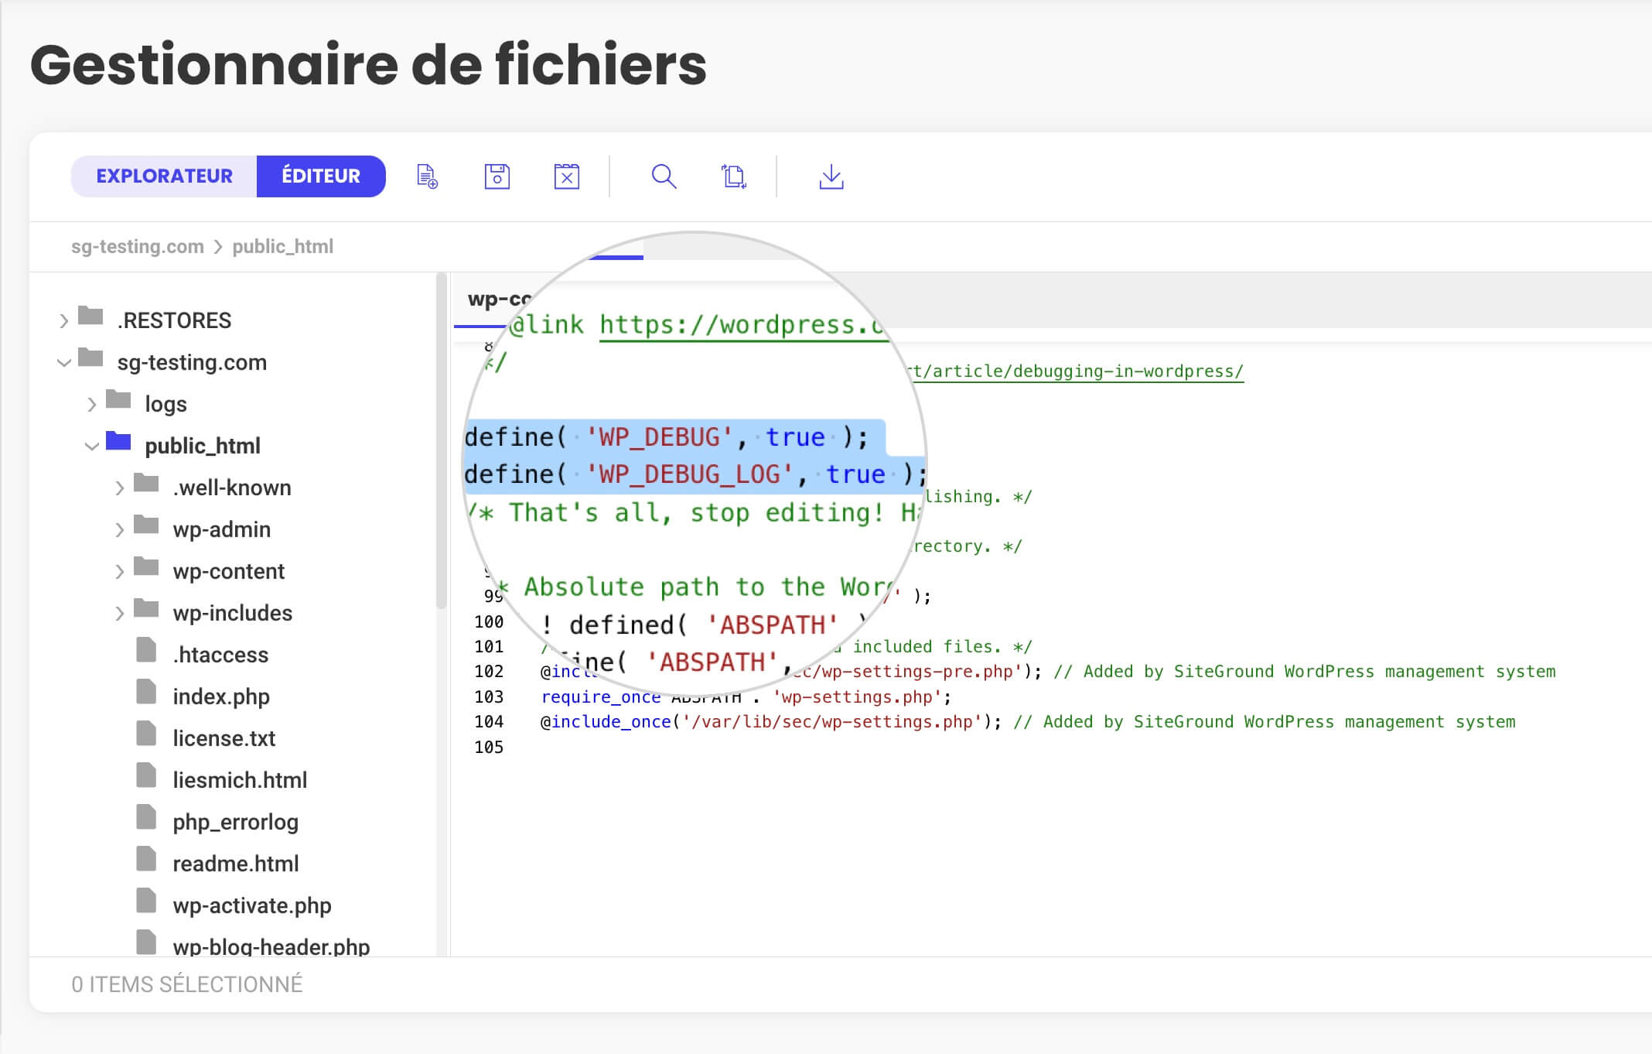Open liesmich.html file name
This screenshot has width=1652, height=1054.
click(240, 780)
